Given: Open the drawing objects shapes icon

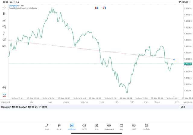Looking at the screenshot, I should pos(4,40).
